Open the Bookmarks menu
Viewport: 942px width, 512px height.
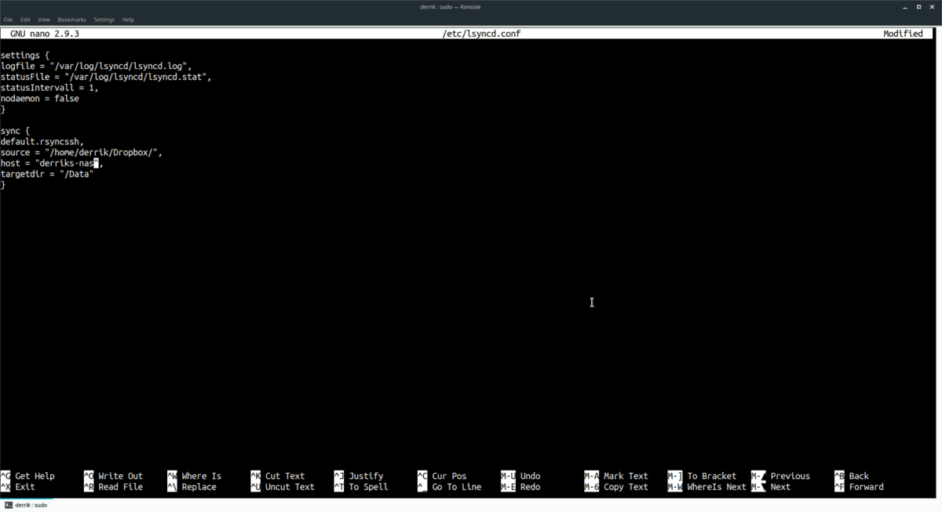[x=71, y=20]
